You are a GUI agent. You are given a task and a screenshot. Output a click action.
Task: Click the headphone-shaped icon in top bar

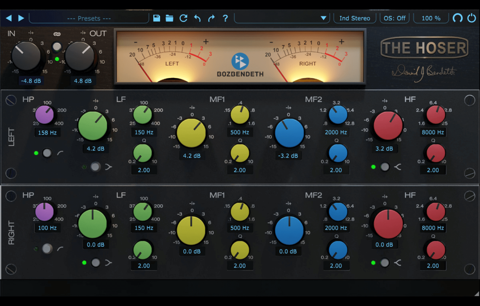[457, 18]
